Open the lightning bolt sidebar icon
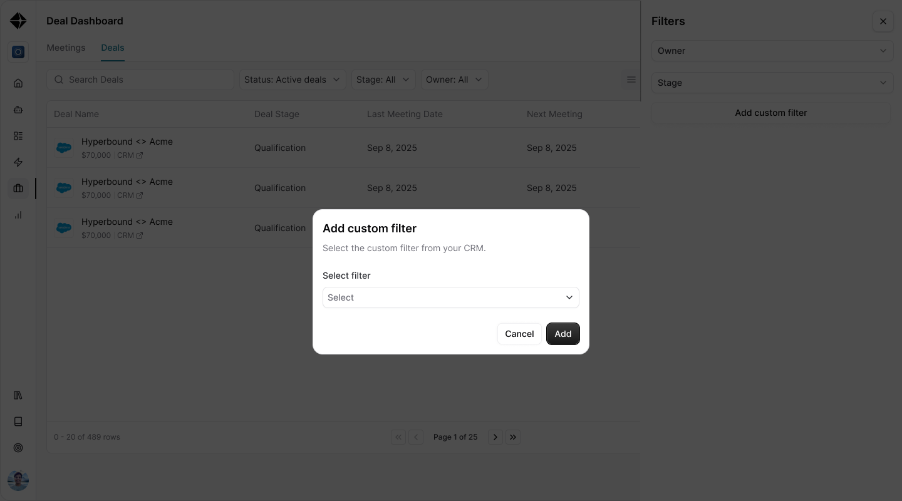 pyautogui.click(x=18, y=162)
